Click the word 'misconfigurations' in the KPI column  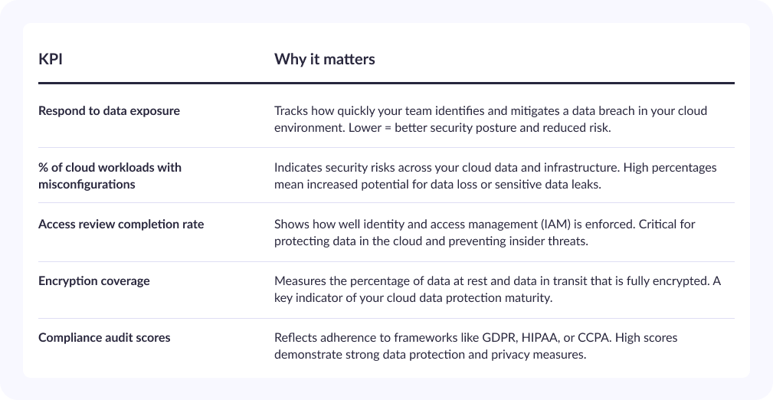tap(87, 185)
